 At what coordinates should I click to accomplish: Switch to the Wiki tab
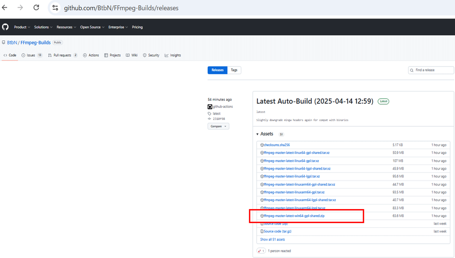coord(132,55)
